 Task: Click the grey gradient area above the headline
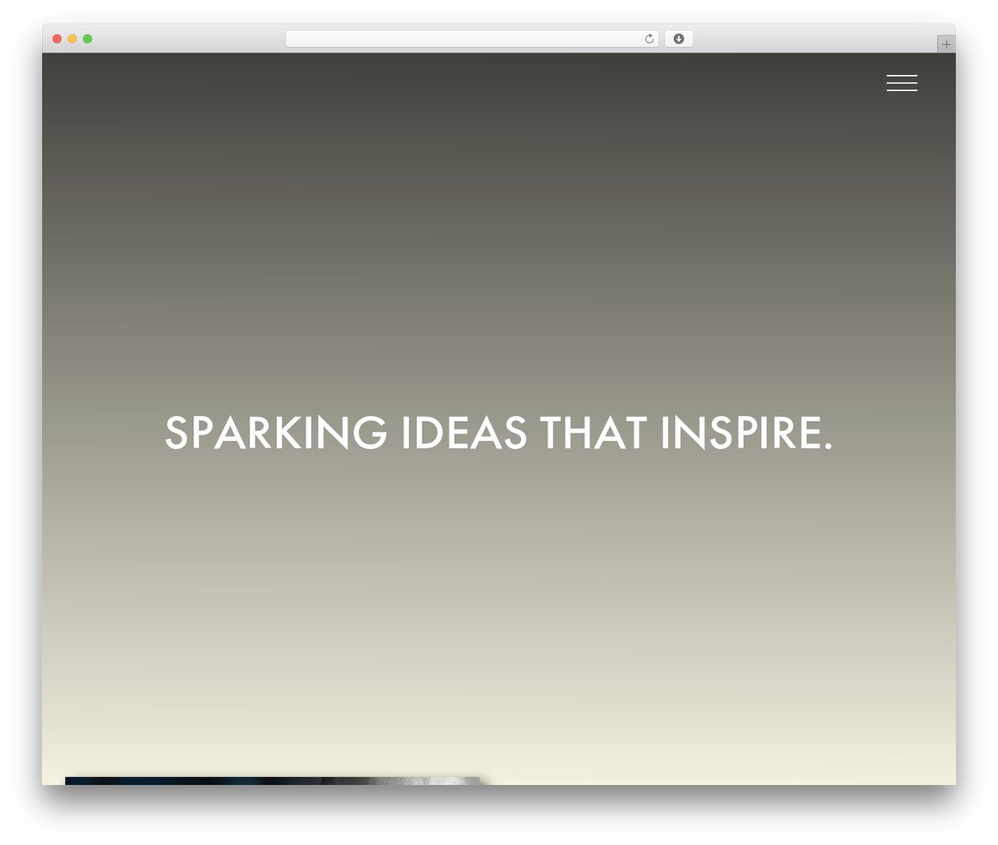[x=499, y=273]
